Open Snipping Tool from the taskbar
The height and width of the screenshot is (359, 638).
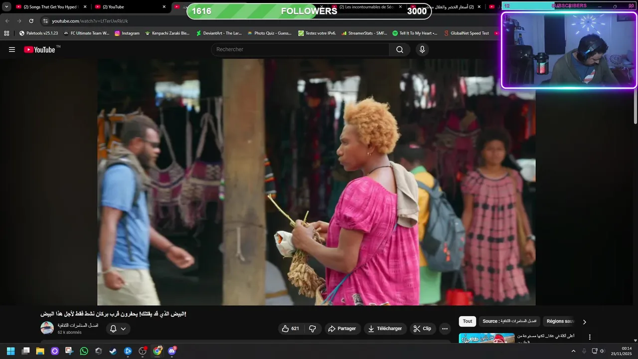coord(69,351)
